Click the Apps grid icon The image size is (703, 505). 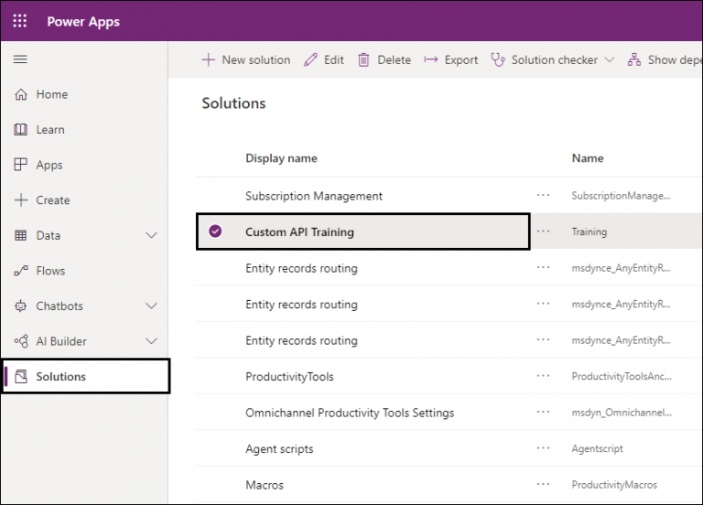21,165
